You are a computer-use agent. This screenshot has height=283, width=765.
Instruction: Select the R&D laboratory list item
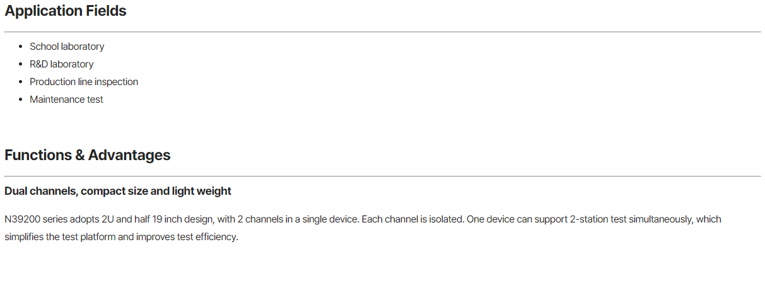(61, 64)
